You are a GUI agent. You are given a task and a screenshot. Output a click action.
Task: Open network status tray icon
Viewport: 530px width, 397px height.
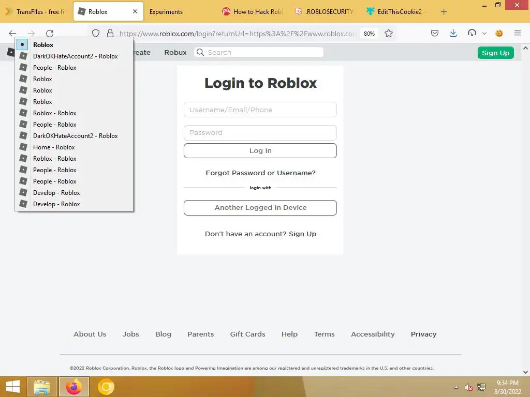481,387
